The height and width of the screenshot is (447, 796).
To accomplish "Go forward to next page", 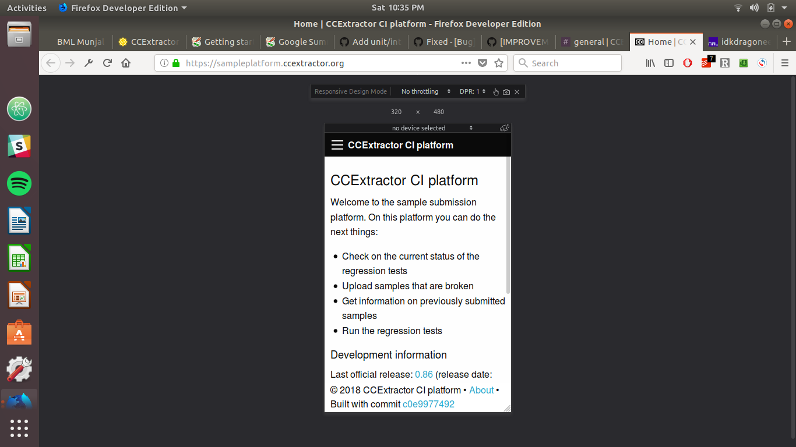I will (x=70, y=63).
